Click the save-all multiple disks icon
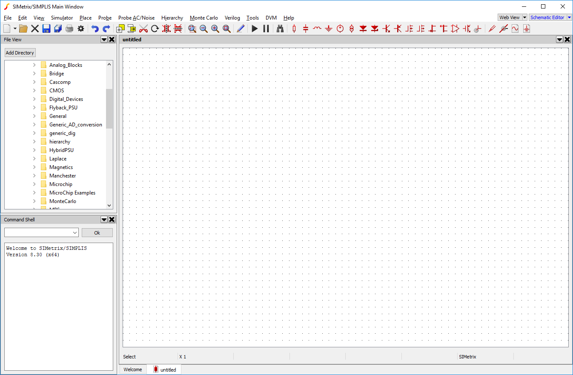 pos(58,29)
